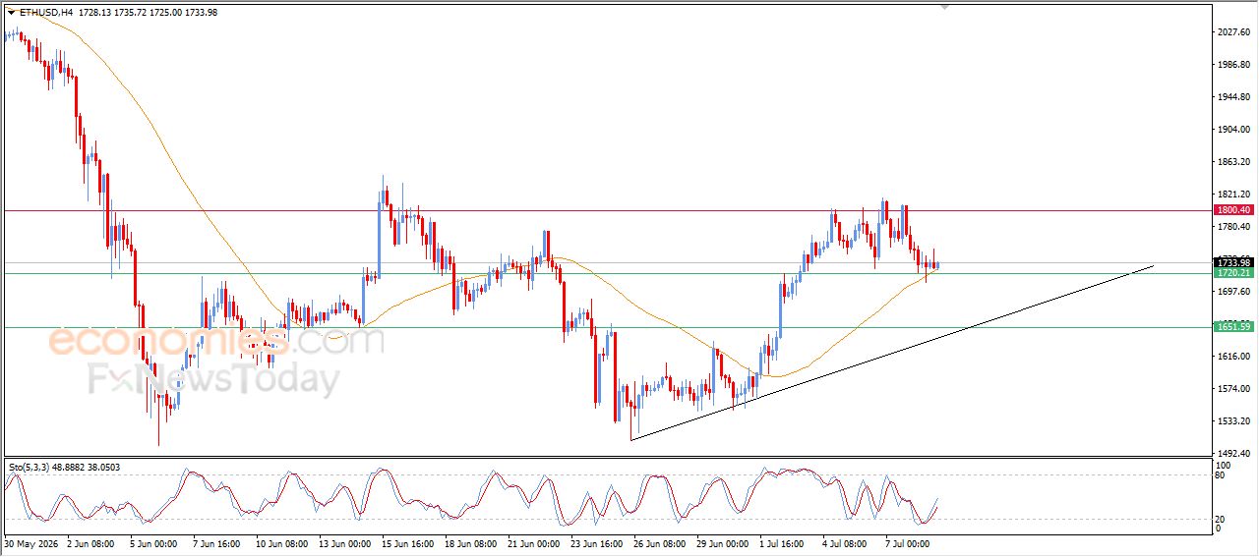The height and width of the screenshot is (557, 1259).
Task: Click the stochastic value 48.8882
Action: (70, 468)
